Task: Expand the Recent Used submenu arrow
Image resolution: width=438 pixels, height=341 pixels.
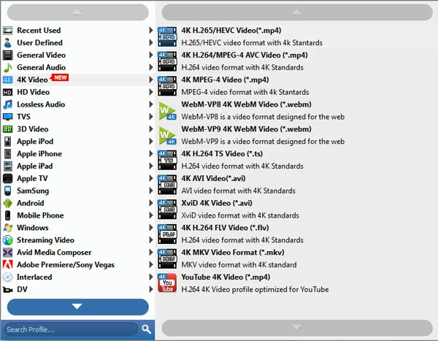Action: (x=151, y=31)
